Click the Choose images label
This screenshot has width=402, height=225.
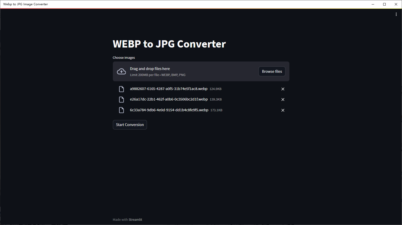[x=124, y=57]
